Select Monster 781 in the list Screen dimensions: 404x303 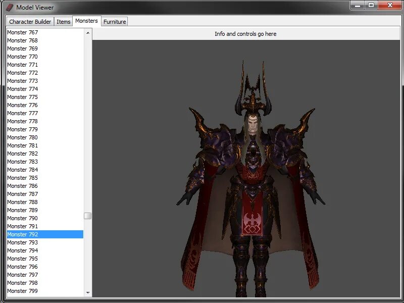pos(45,145)
